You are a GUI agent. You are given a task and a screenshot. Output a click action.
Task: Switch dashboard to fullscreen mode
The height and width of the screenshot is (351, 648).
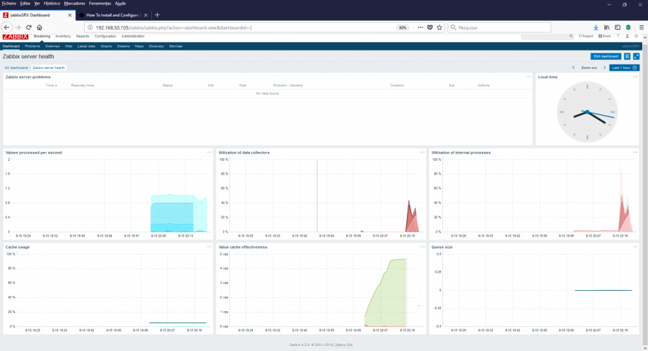click(x=637, y=56)
